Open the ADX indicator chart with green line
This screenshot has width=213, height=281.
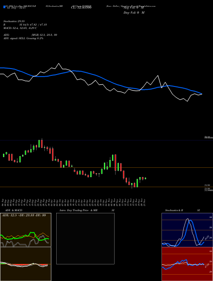(x=26, y=230)
